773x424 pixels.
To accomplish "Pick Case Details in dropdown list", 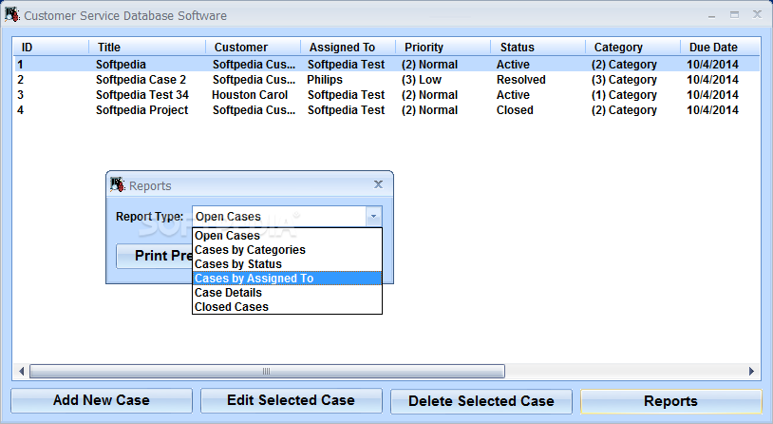I will coord(287,293).
